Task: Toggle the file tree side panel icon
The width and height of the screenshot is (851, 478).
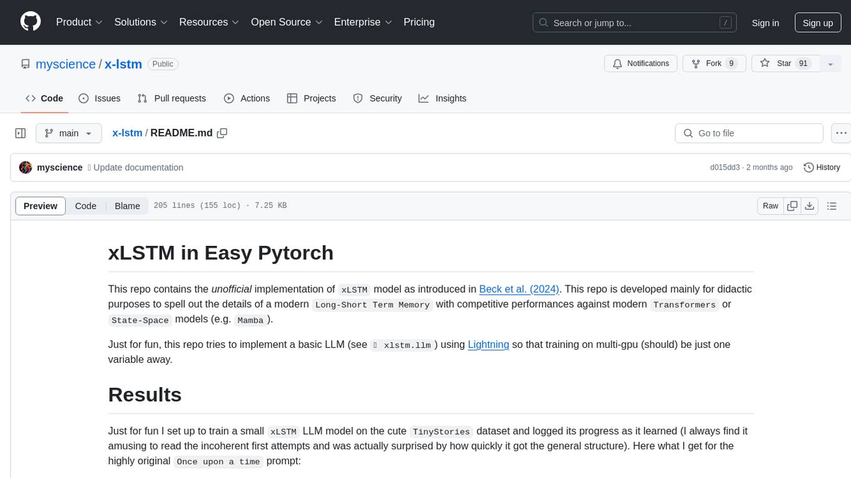Action: click(x=21, y=133)
